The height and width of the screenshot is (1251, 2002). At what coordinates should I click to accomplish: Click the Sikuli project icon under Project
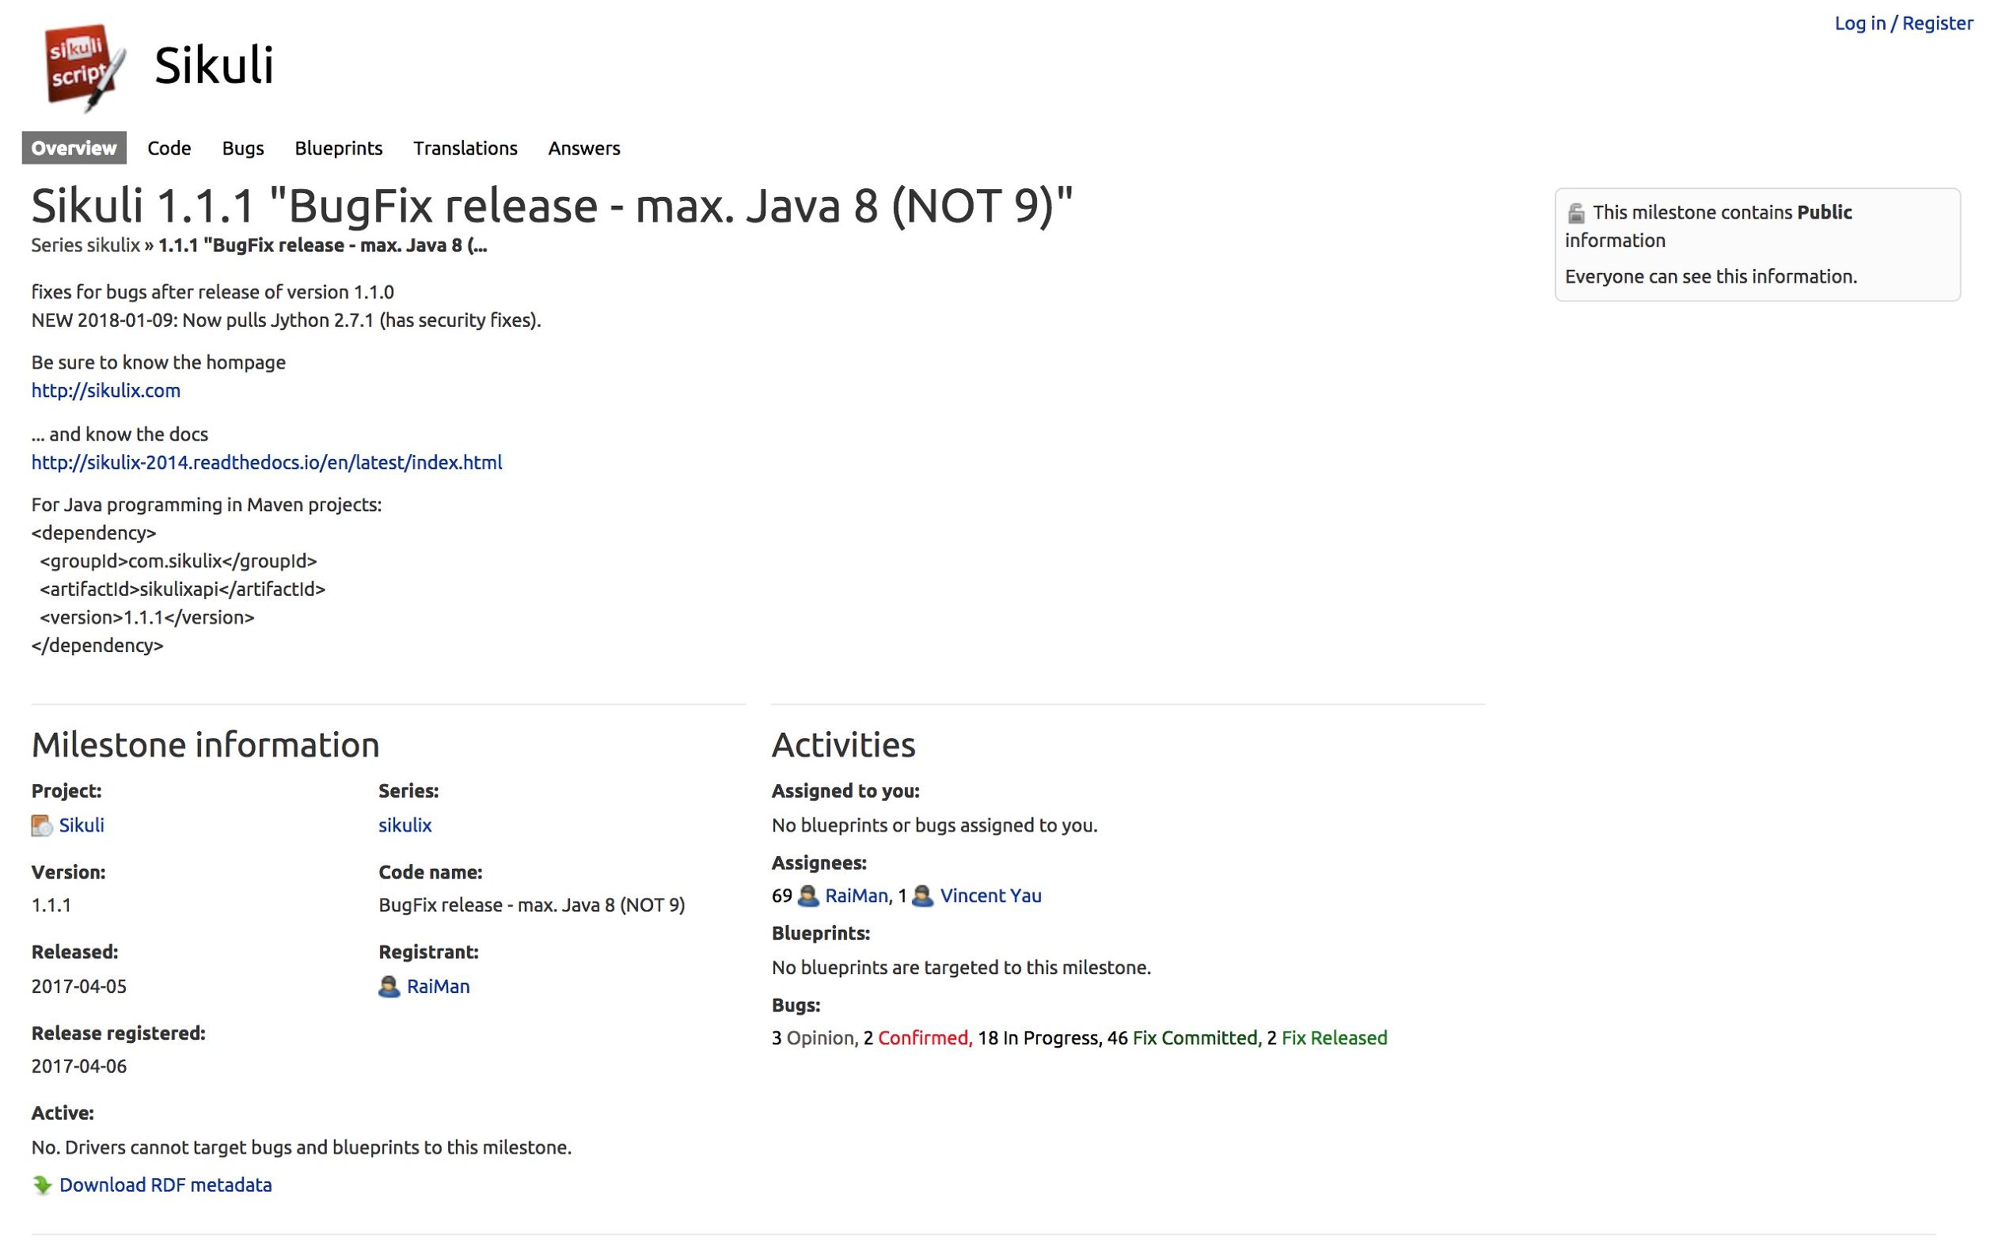(41, 826)
